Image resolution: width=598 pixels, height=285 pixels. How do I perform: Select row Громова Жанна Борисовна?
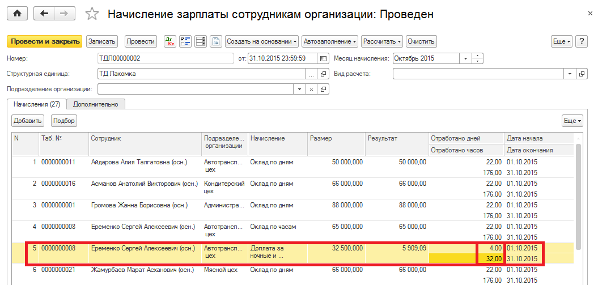(292, 210)
